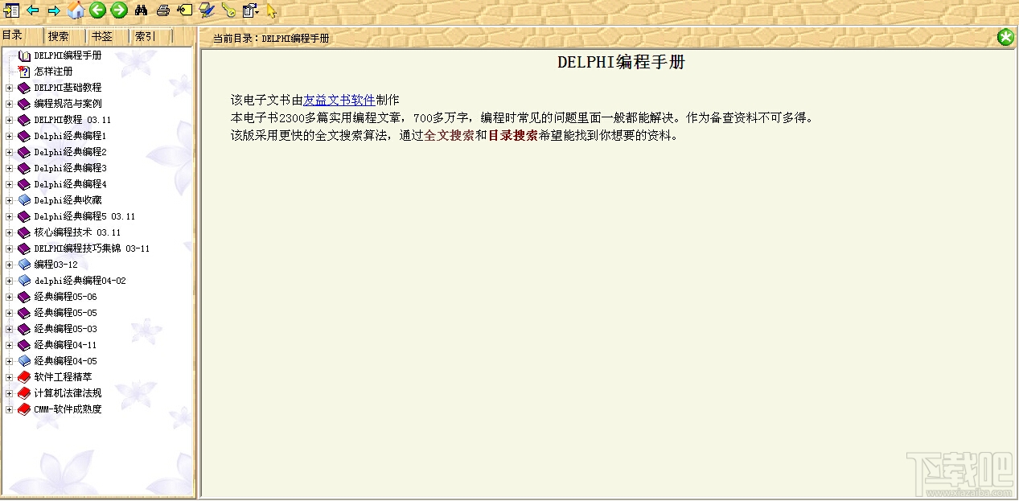Select the DELPHI编程手册 root label
Screen dimensions: 1019x501
[68, 55]
